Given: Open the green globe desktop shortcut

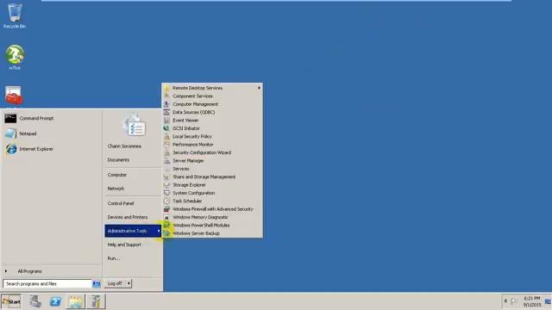Looking at the screenshot, I should (x=15, y=57).
